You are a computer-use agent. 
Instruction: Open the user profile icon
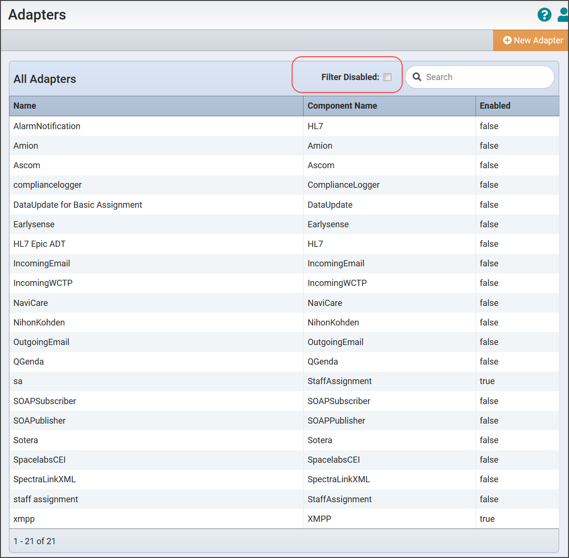click(x=563, y=15)
